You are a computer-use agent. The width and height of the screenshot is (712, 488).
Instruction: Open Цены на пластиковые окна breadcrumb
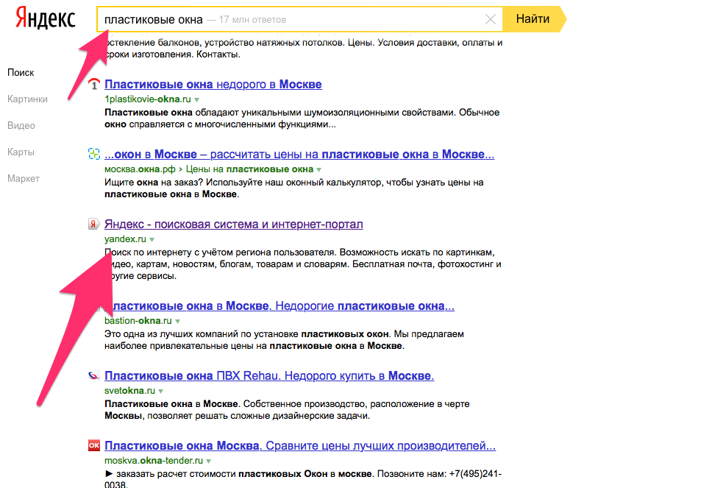point(249,169)
